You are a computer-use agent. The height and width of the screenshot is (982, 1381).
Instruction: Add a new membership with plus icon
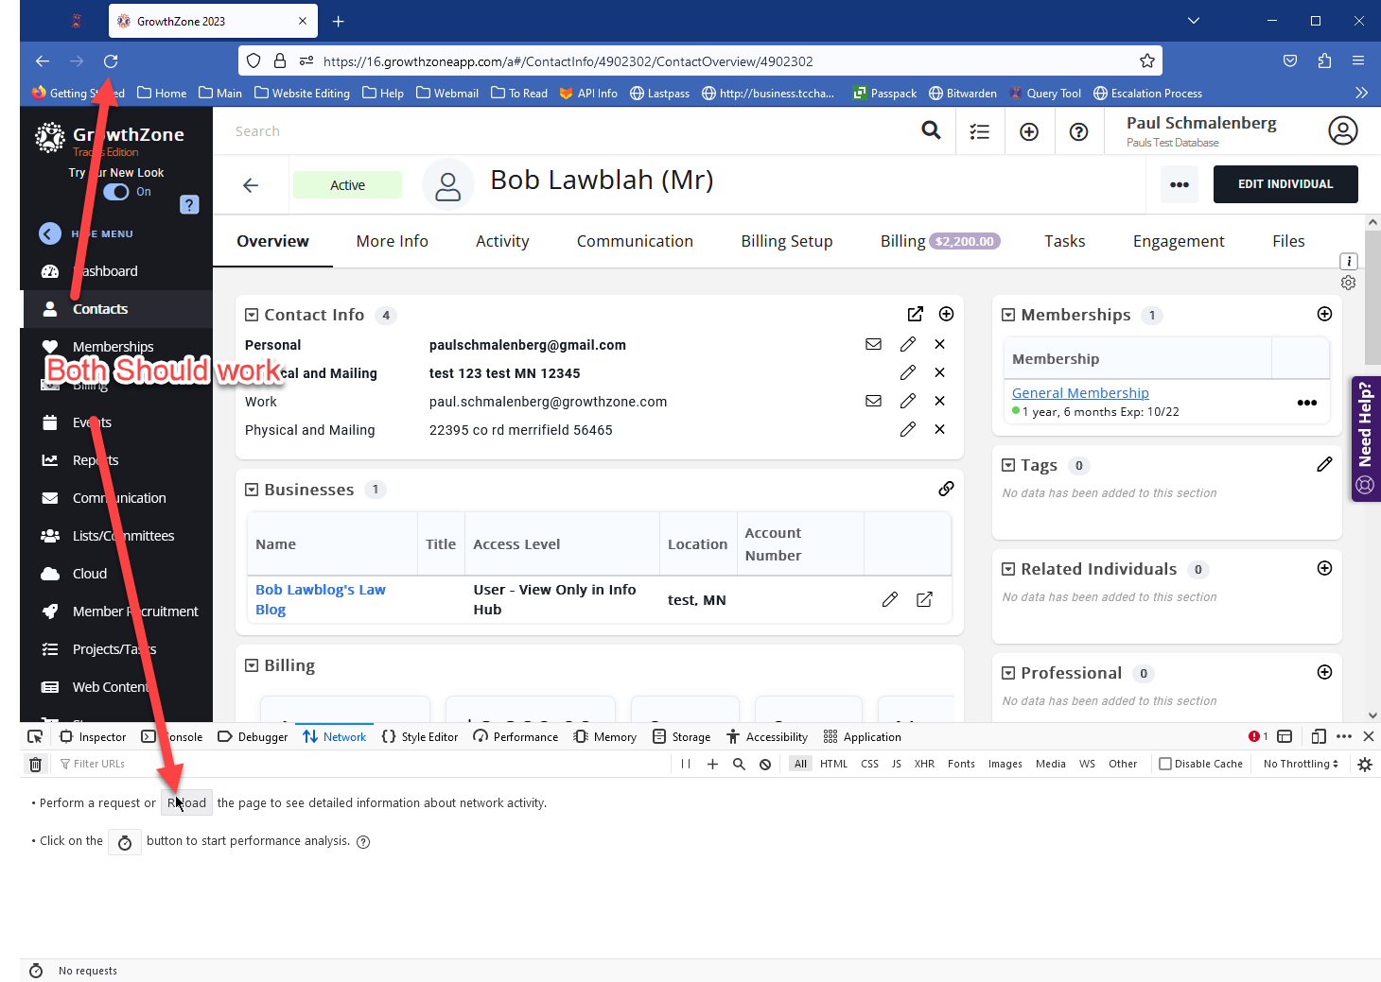[x=1324, y=314]
